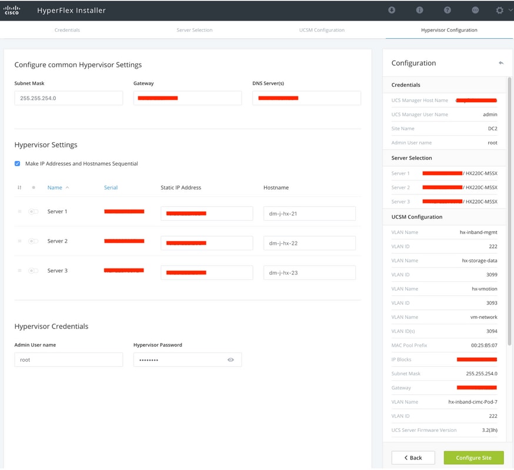Open the info icon in the top bar
This screenshot has width=514, height=470.
pyautogui.click(x=419, y=10)
